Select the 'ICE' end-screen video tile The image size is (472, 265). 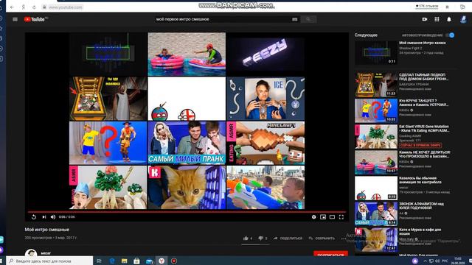pos(265,99)
